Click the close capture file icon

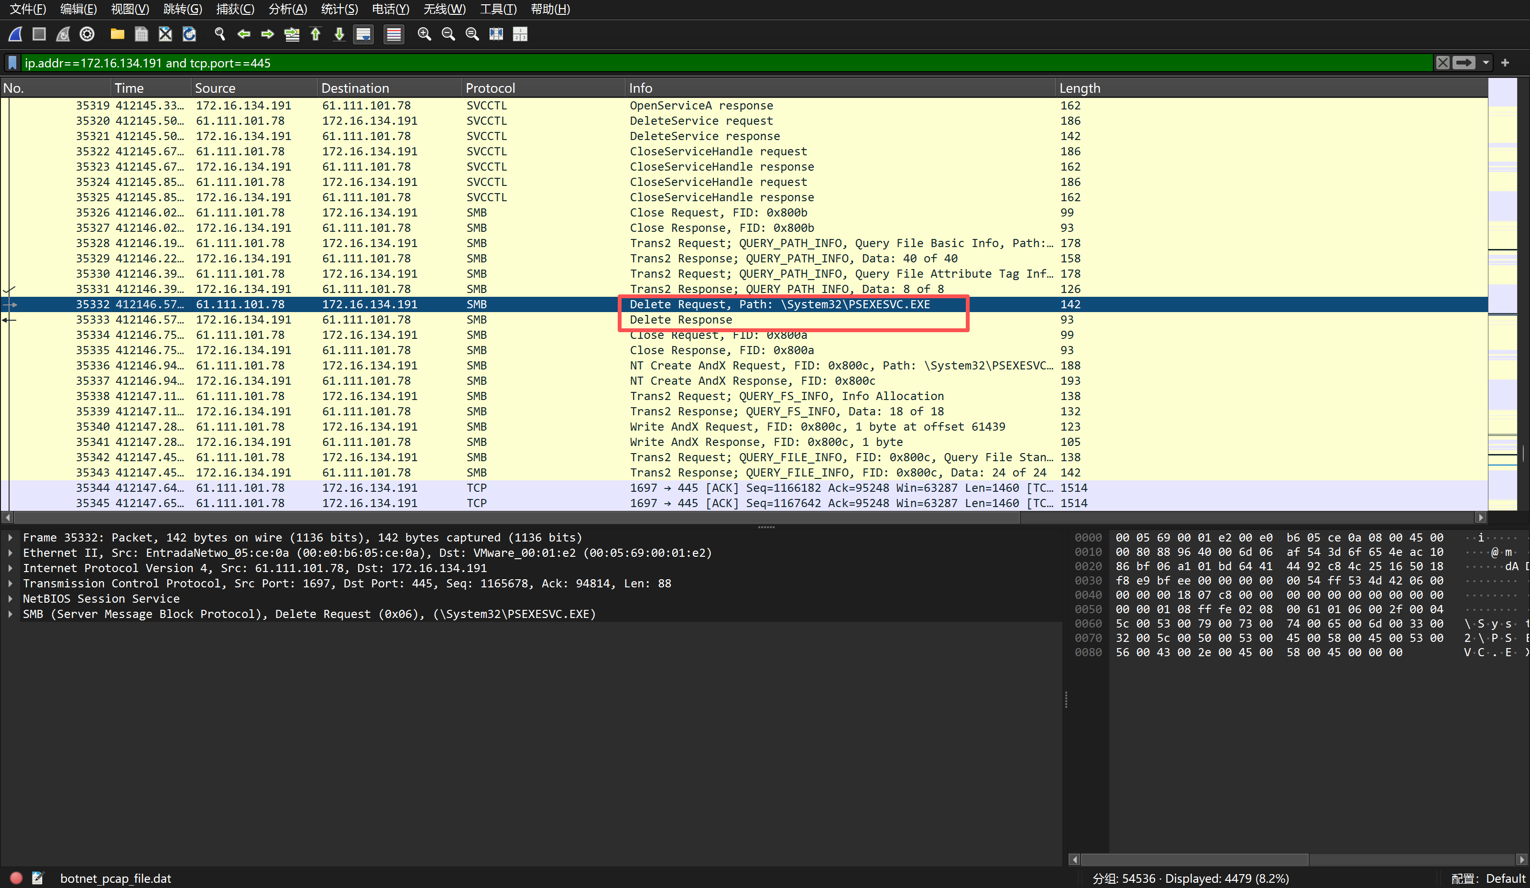coord(165,34)
